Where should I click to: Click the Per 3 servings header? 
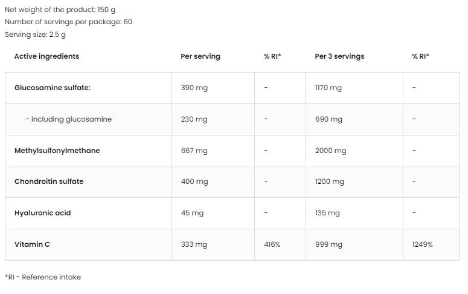pos(339,56)
